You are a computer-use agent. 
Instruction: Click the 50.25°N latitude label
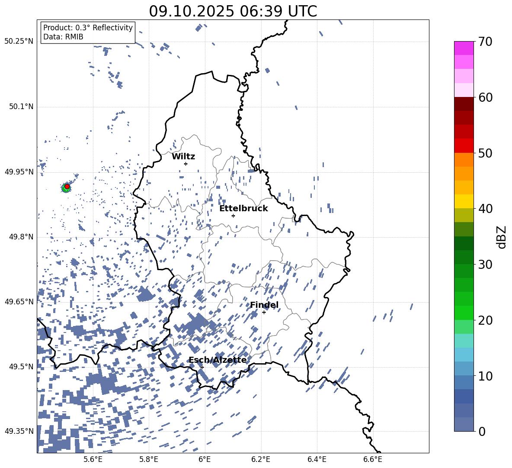19,42
